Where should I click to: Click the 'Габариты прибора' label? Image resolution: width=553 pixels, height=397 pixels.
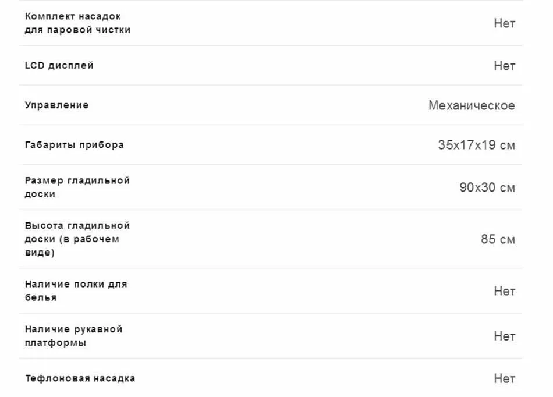pos(75,145)
